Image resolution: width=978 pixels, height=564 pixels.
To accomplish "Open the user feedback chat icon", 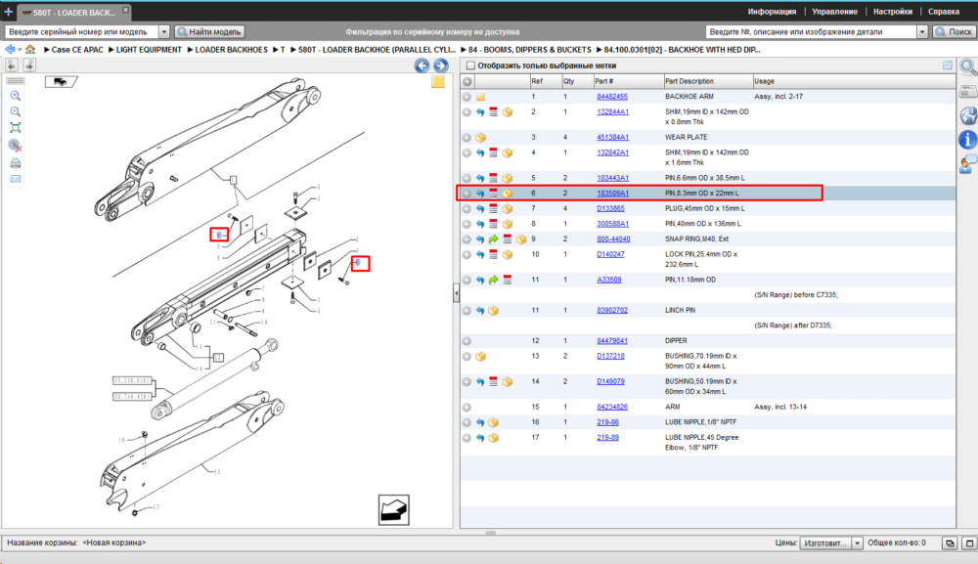I will click(x=968, y=164).
